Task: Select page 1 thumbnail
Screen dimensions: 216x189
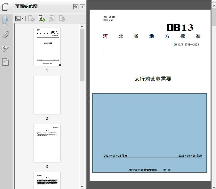Action: tap(47, 47)
